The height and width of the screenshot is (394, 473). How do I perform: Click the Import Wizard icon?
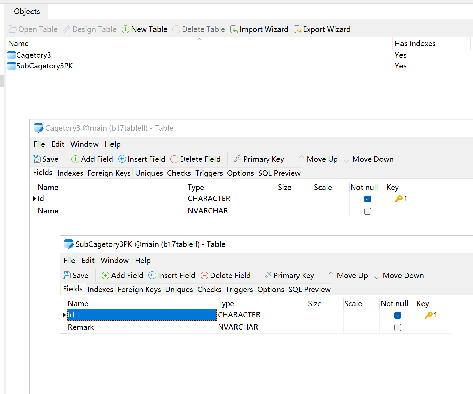point(234,29)
